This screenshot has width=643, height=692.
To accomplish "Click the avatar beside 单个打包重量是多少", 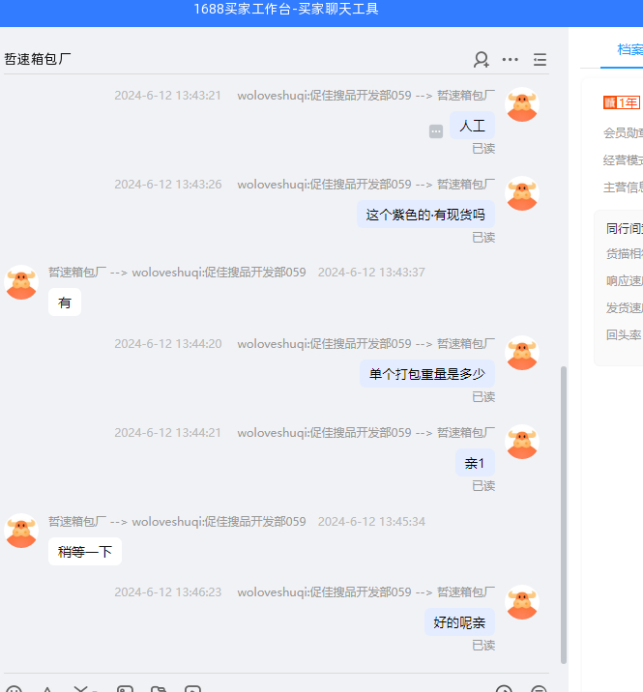I will point(522,353).
